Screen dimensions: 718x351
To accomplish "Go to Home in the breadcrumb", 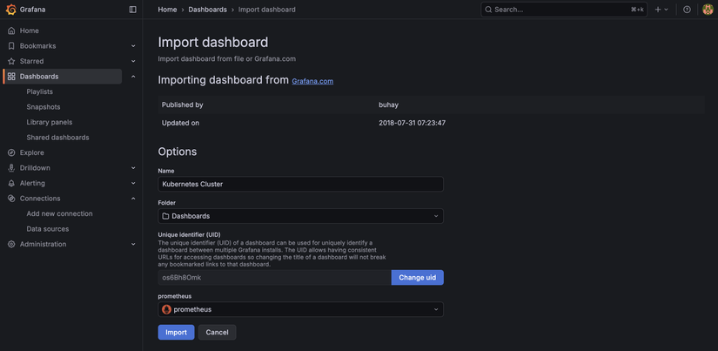I will point(167,10).
